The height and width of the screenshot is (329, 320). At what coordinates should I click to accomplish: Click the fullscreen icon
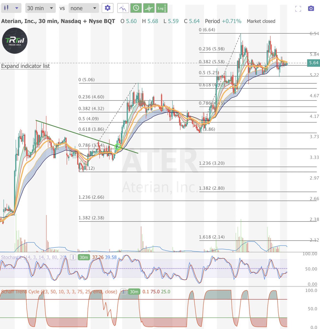(298, 8)
